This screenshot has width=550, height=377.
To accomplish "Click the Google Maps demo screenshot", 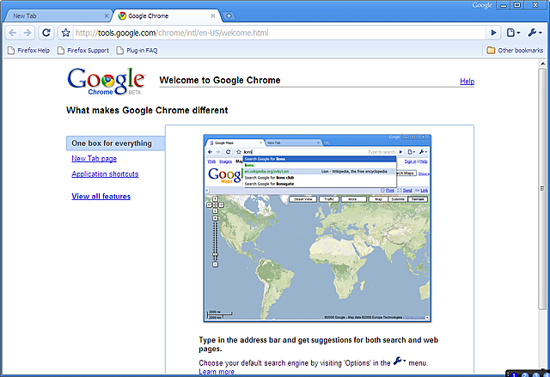I will [317, 228].
